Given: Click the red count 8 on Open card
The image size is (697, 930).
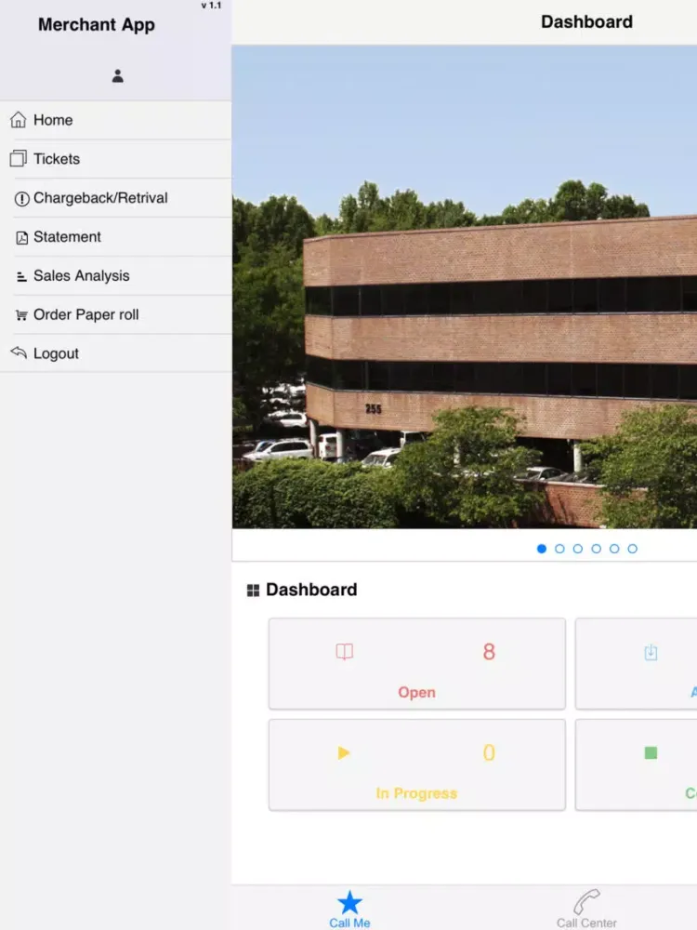Looking at the screenshot, I should [489, 652].
